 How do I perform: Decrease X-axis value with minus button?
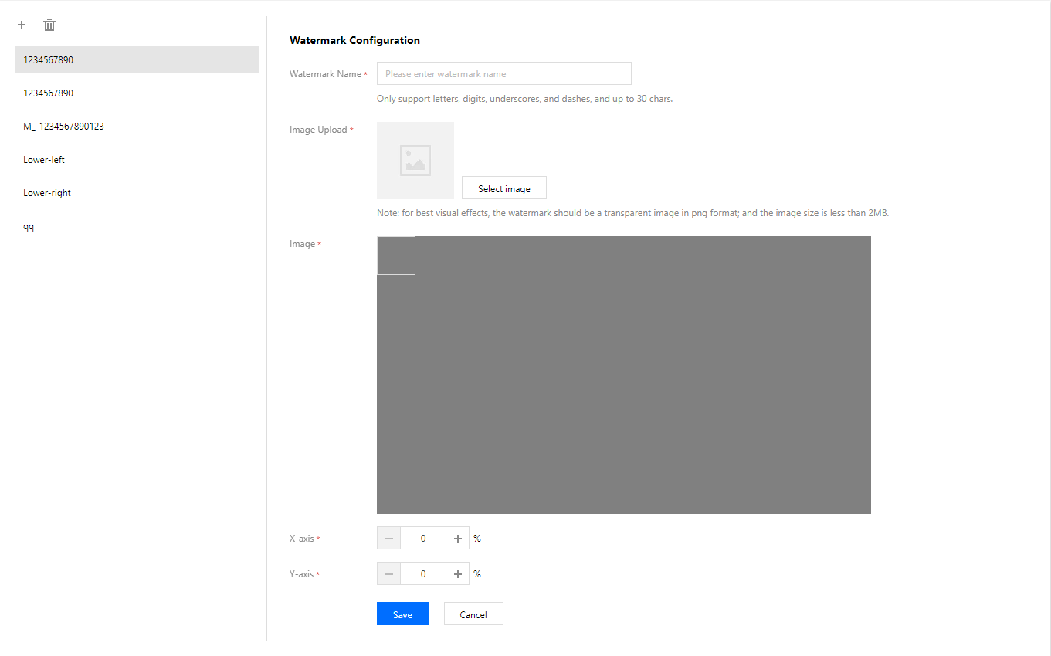(388, 538)
